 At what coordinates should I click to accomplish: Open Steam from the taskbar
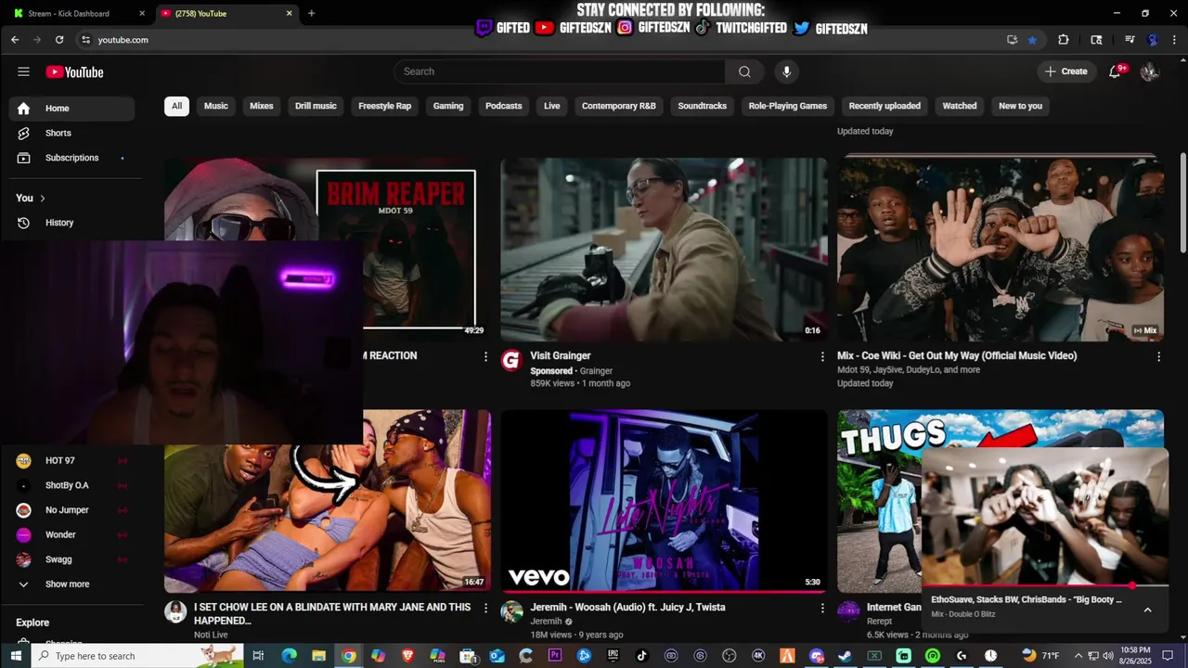pos(845,656)
